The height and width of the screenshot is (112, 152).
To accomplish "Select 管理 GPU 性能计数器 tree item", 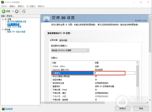I will click(16, 32).
